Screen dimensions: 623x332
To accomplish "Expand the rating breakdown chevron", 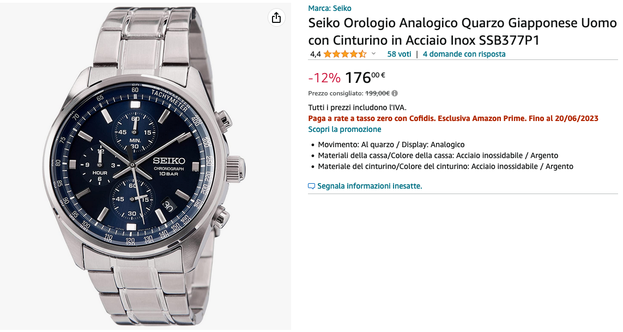I will [373, 54].
